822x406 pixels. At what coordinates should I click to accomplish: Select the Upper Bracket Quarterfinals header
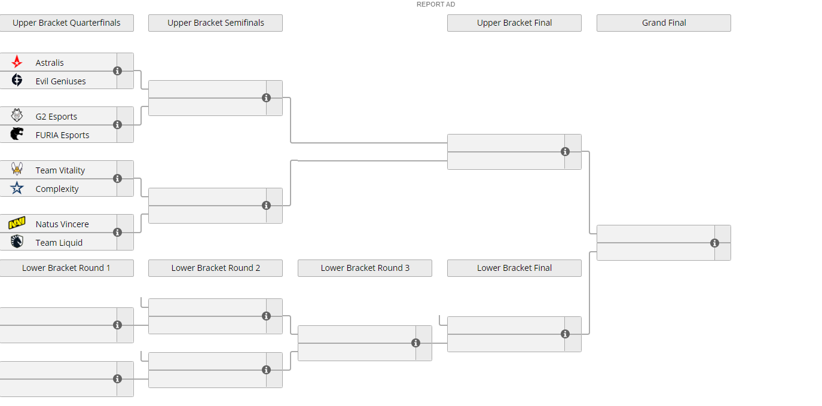tap(66, 23)
